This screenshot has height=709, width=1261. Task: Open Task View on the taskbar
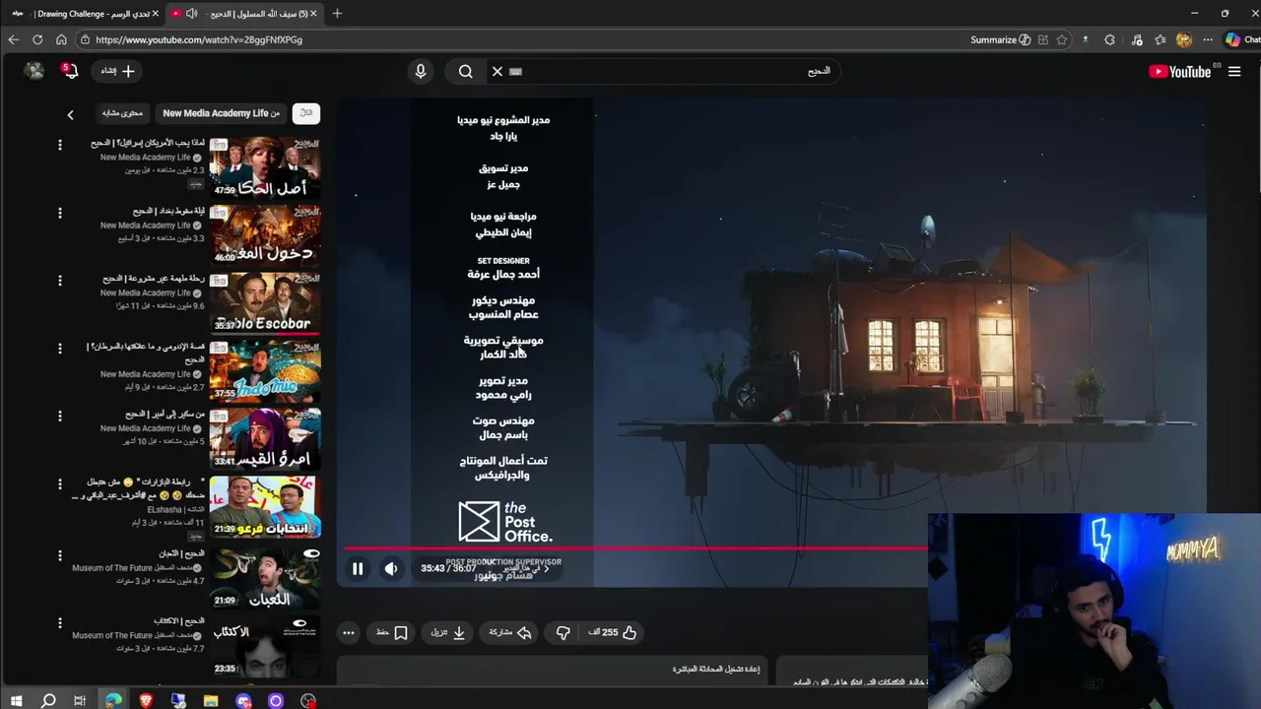click(x=80, y=700)
